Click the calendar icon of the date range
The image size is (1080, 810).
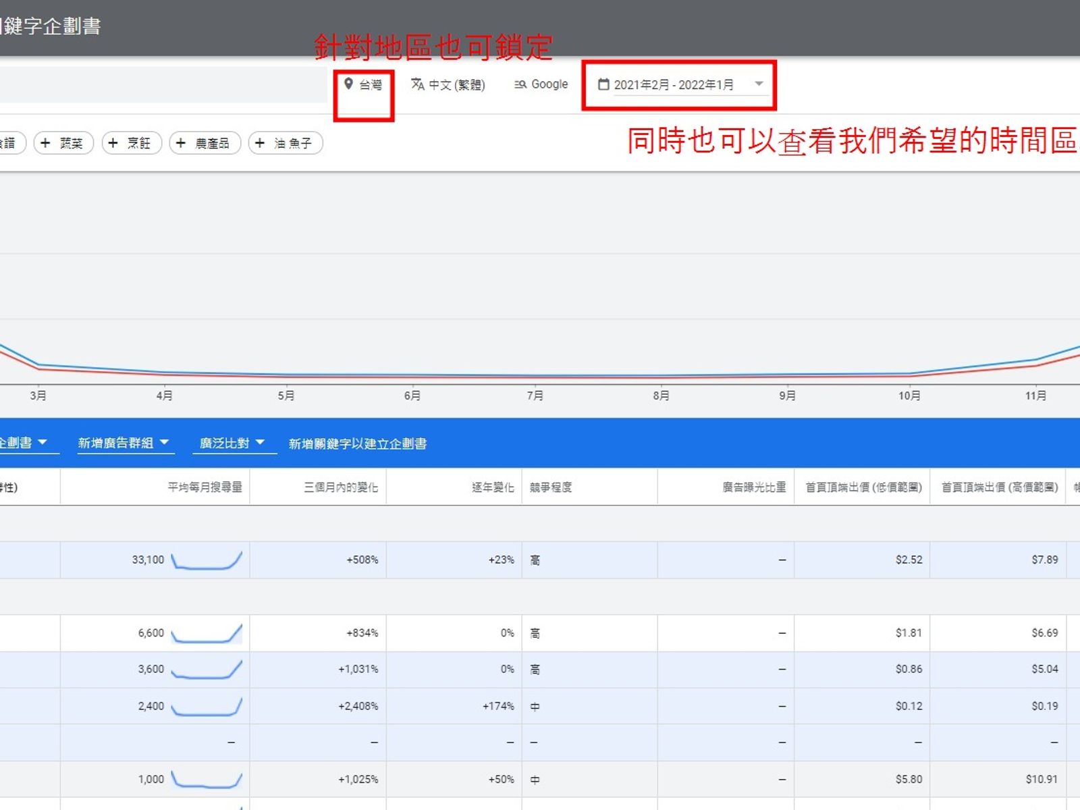[x=603, y=84]
